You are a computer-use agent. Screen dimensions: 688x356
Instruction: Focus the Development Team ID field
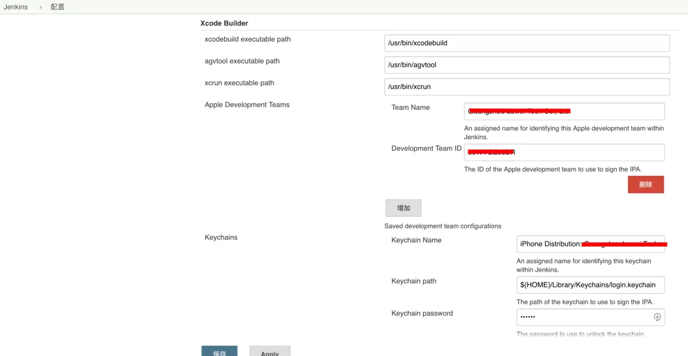564,152
